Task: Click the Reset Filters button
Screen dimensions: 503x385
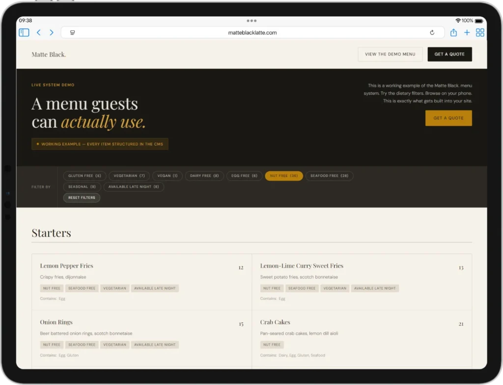Action: 82,198
